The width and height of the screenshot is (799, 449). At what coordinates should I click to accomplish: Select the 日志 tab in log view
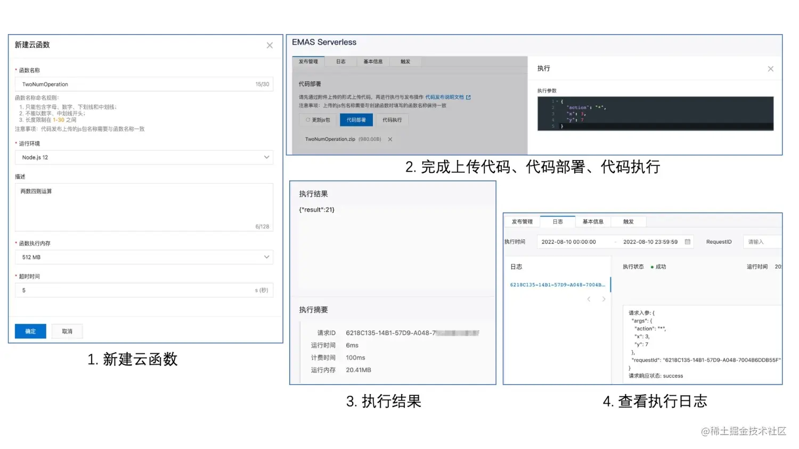pyautogui.click(x=558, y=222)
